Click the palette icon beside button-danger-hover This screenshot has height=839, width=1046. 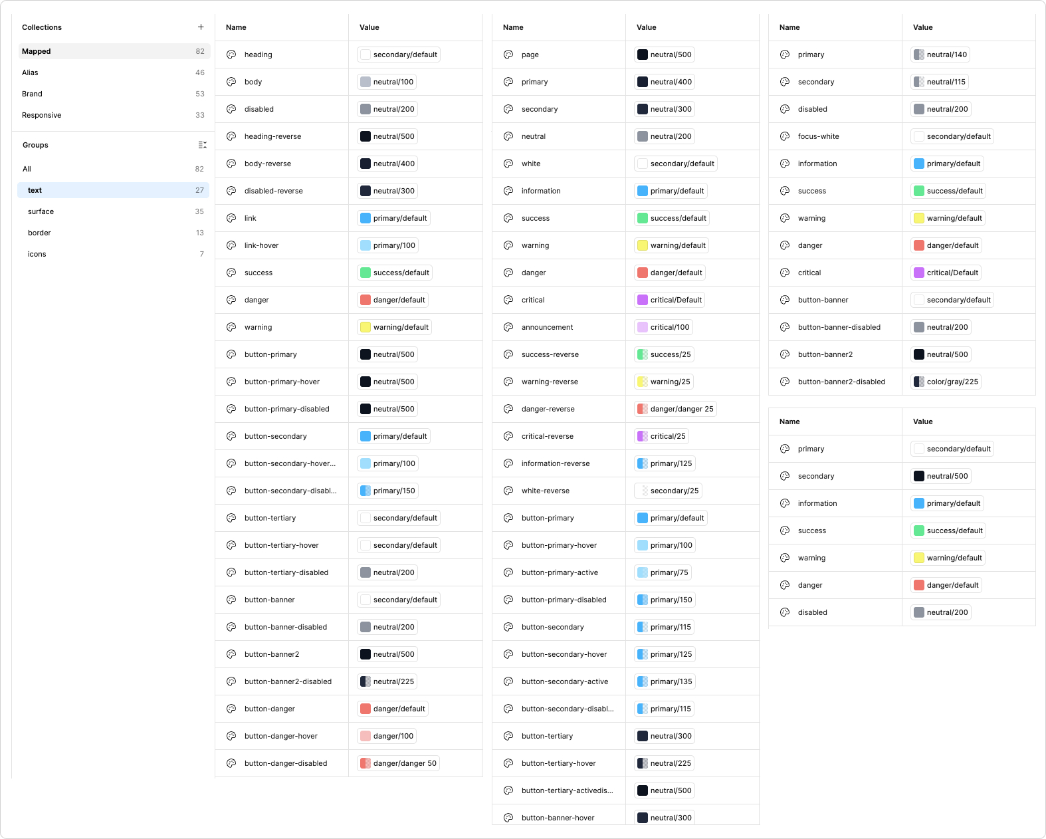231,736
